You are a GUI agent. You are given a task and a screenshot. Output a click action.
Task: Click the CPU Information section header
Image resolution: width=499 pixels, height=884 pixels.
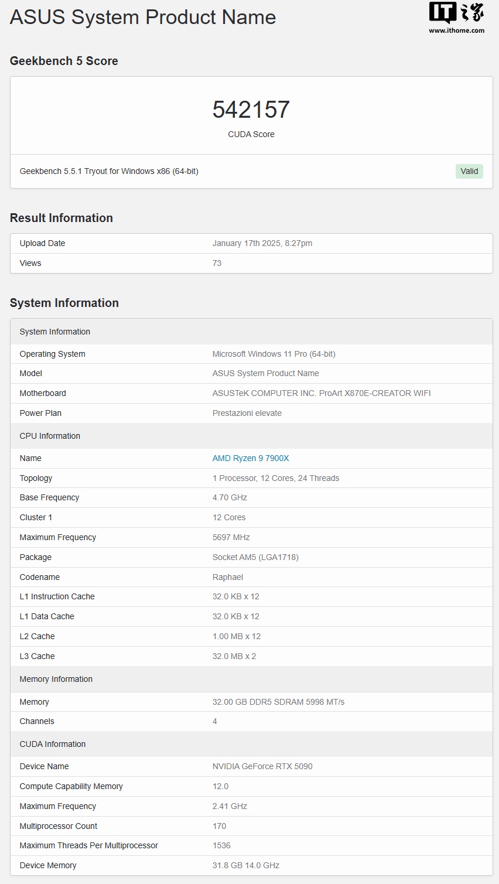[x=50, y=436]
